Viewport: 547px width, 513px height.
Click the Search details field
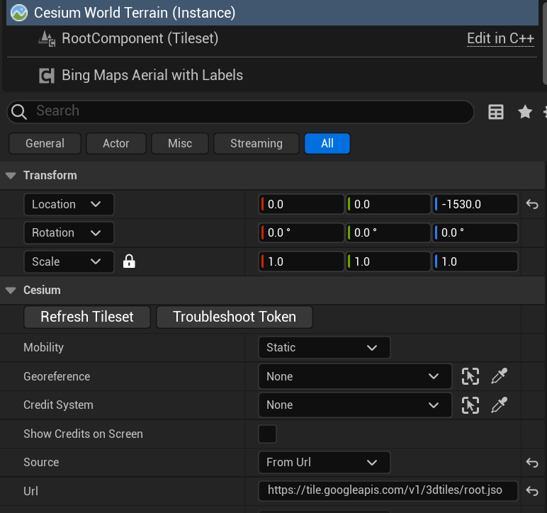click(x=240, y=111)
